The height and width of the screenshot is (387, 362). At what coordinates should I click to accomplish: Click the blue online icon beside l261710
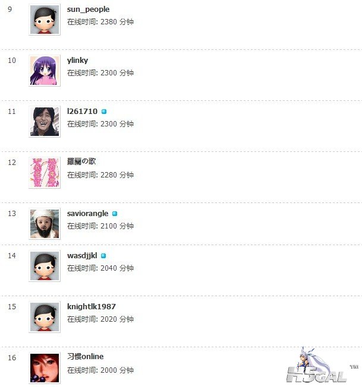104,112
